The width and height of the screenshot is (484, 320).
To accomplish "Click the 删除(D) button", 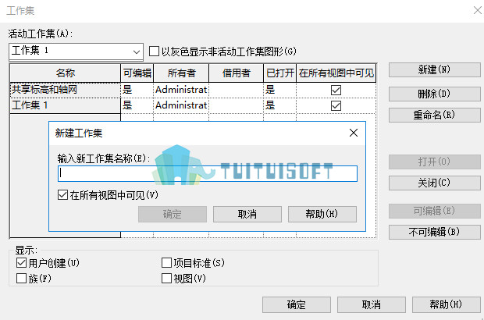I will pyautogui.click(x=435, y=94).
